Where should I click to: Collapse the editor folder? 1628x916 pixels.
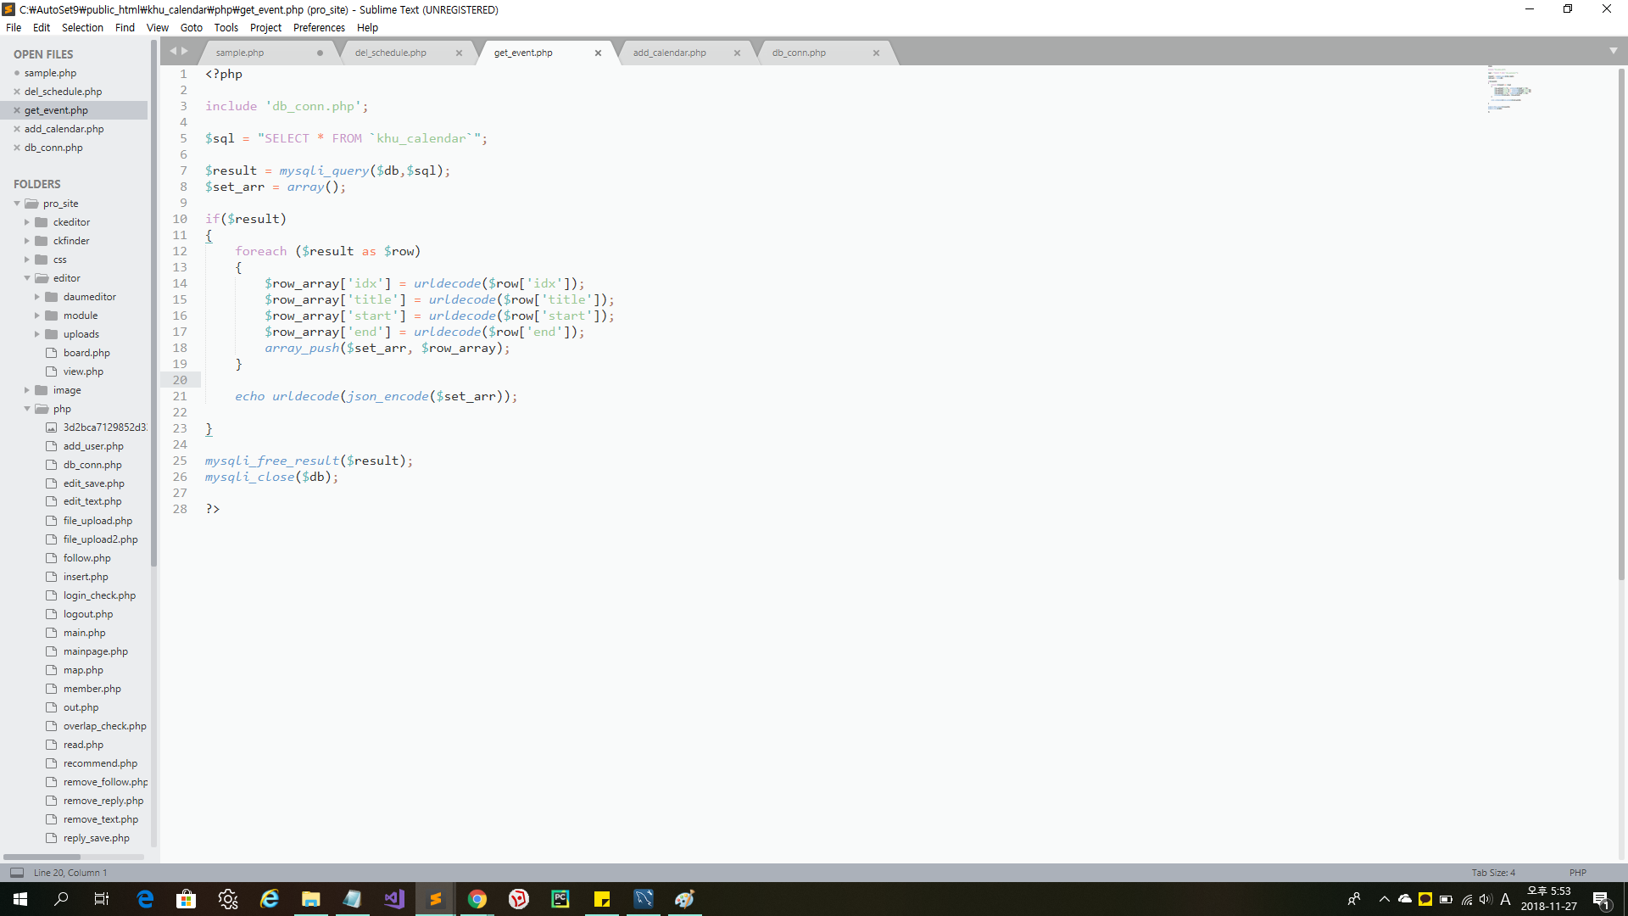[x=27, y=278]
